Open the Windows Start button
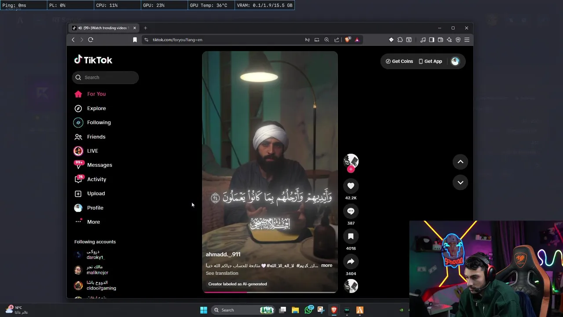 (x=204, y=310)
